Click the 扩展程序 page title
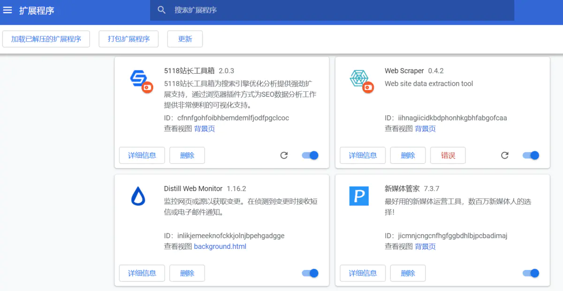The image size is (563, 291). [x=37, y=10]
